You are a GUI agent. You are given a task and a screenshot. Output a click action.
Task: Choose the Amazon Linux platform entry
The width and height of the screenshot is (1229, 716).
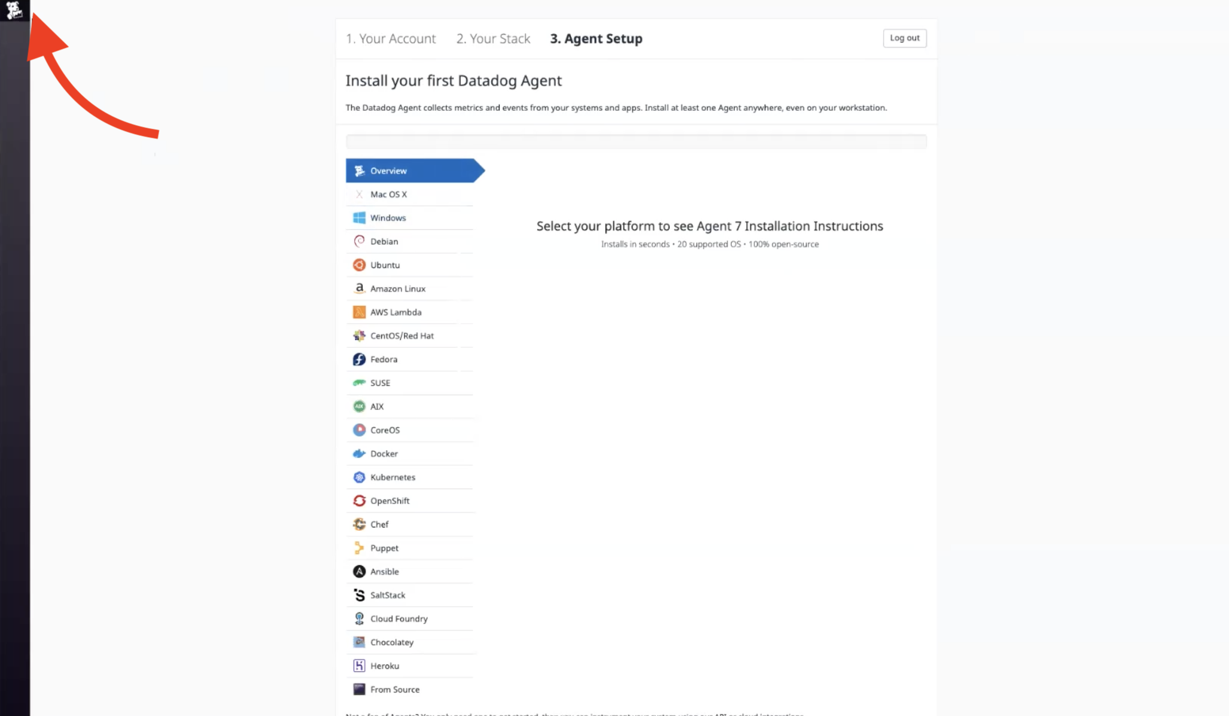(397, 289)
